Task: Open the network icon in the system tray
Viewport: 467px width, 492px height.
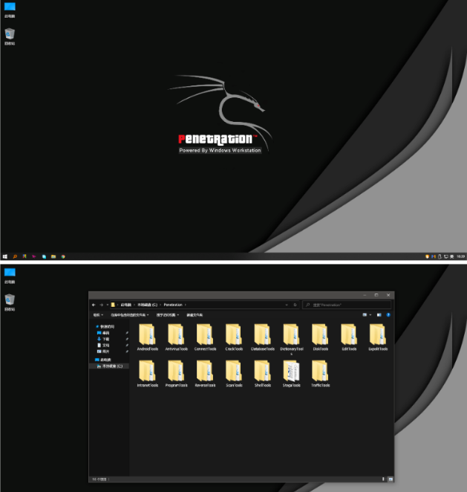Action: click(445, 256)
